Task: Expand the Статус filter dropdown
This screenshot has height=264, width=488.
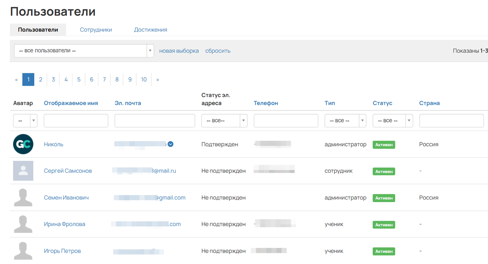Action: [392, 120]
